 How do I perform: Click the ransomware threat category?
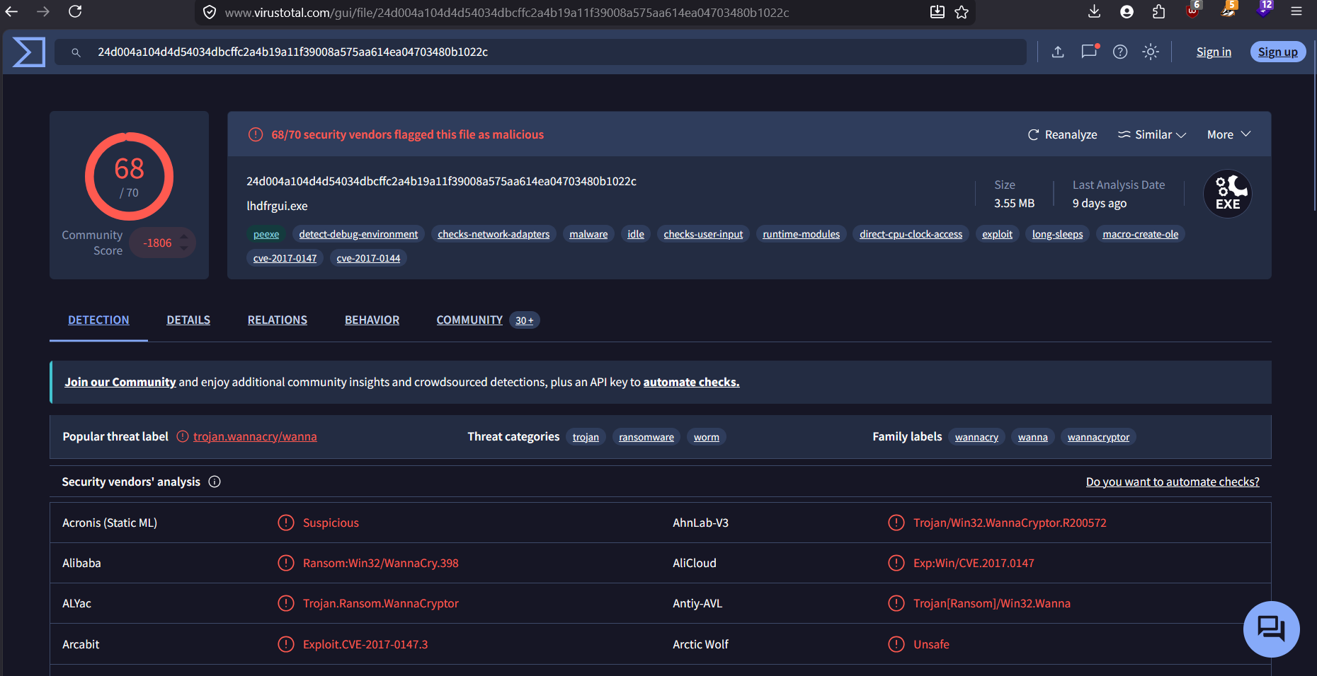tap(646, 437)
